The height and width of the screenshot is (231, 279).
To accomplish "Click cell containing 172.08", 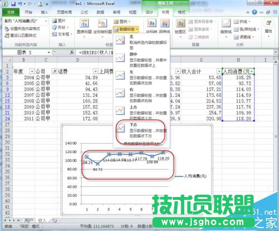I will (x=78, y=119).
